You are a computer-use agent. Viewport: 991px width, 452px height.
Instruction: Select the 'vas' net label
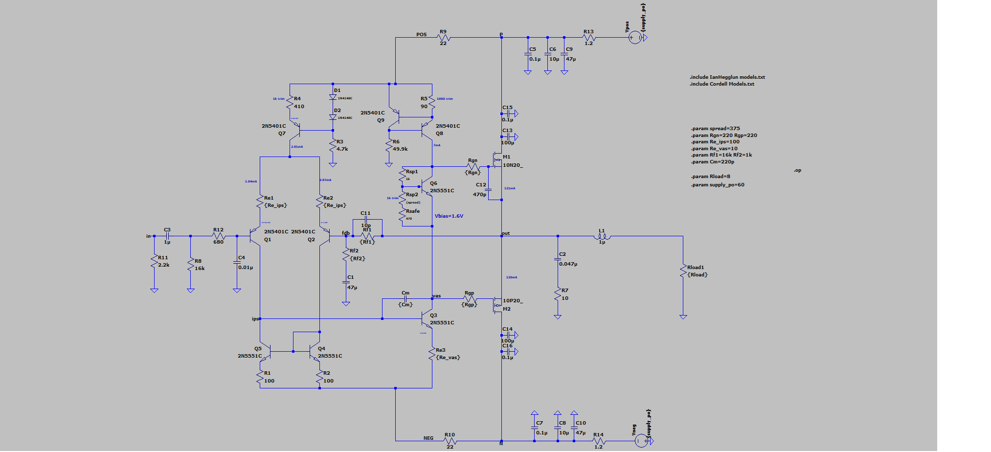[x=437, y=296]
